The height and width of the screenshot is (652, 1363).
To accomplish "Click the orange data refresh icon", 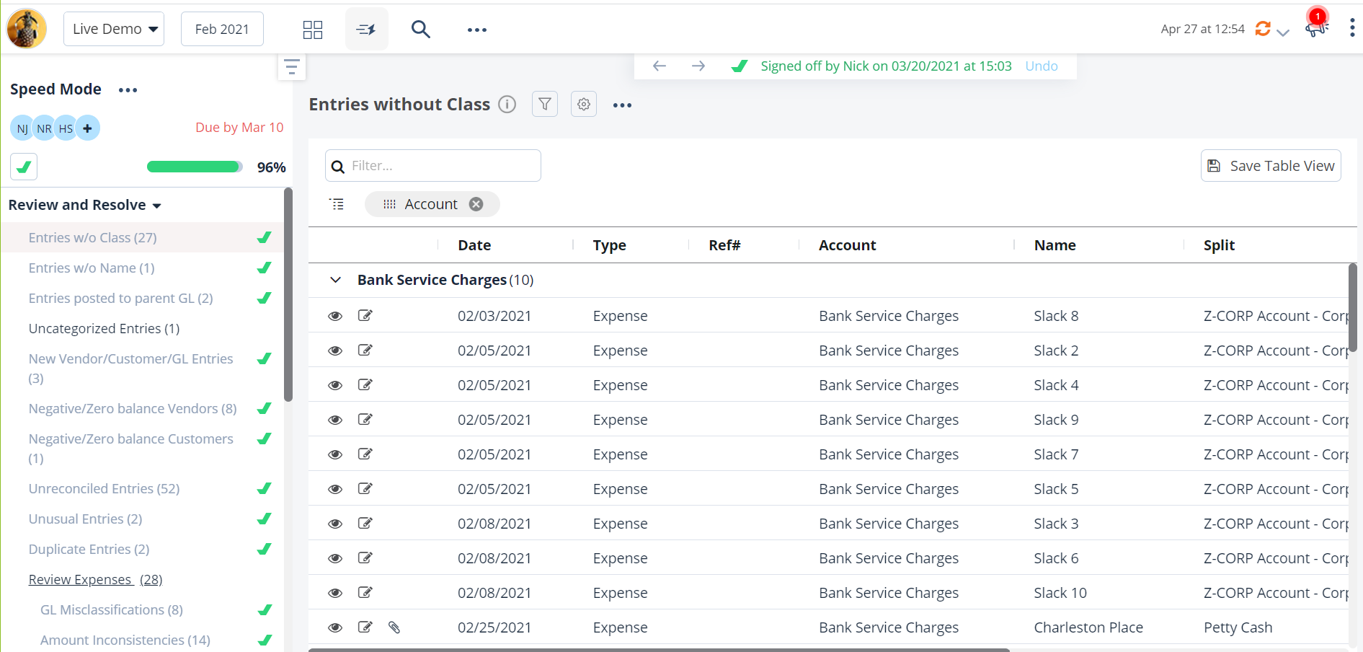I will click(1263, 29).
